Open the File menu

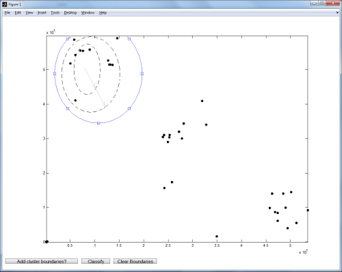(8, 13)
